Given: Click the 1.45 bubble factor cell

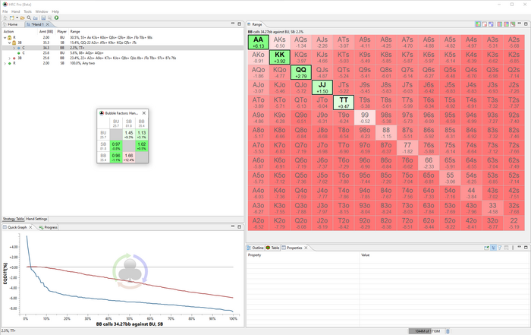Looking at the screenshot, I should (x=129, y=134).
